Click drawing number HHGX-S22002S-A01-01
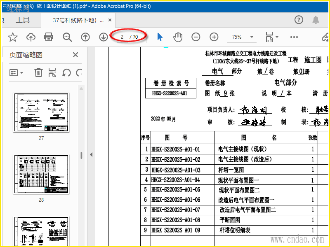The height and width of the screenshot is (247, 330). (176, 149)
